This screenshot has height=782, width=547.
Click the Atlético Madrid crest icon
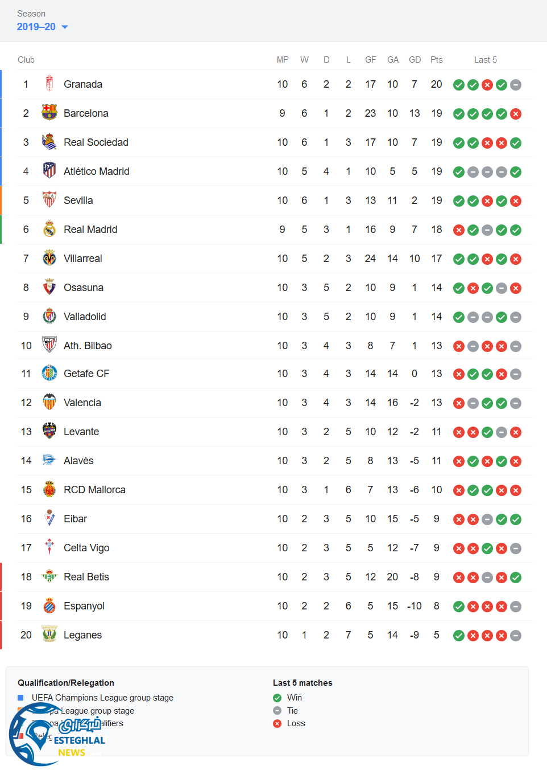coord(49,171)
